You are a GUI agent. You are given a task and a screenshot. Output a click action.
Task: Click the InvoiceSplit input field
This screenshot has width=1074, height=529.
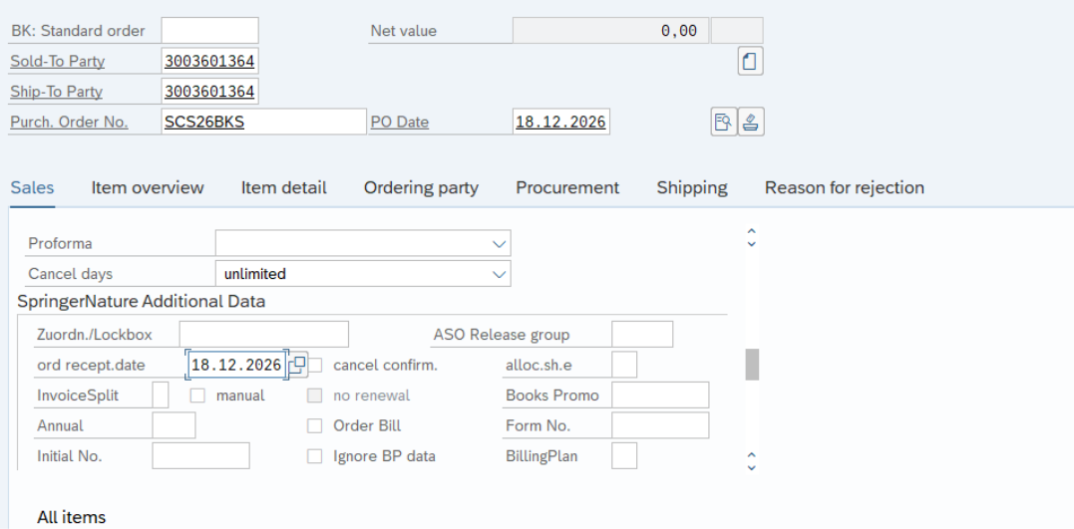pos(161,395)
